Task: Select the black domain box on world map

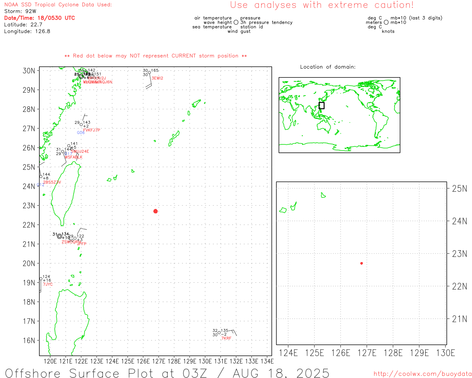Action: pos(322,106)
